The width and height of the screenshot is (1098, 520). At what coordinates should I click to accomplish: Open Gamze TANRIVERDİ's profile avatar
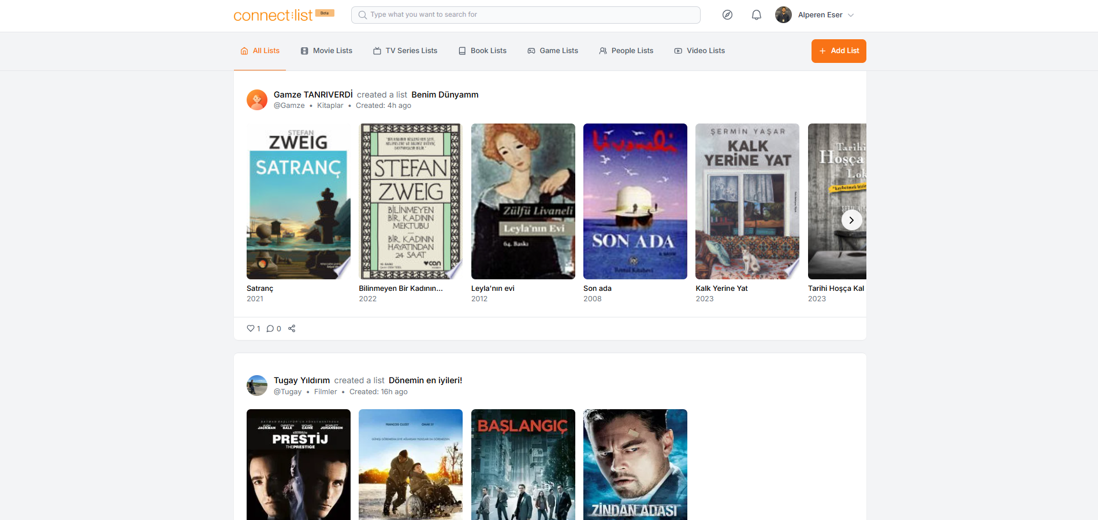(x=257, y=100)
